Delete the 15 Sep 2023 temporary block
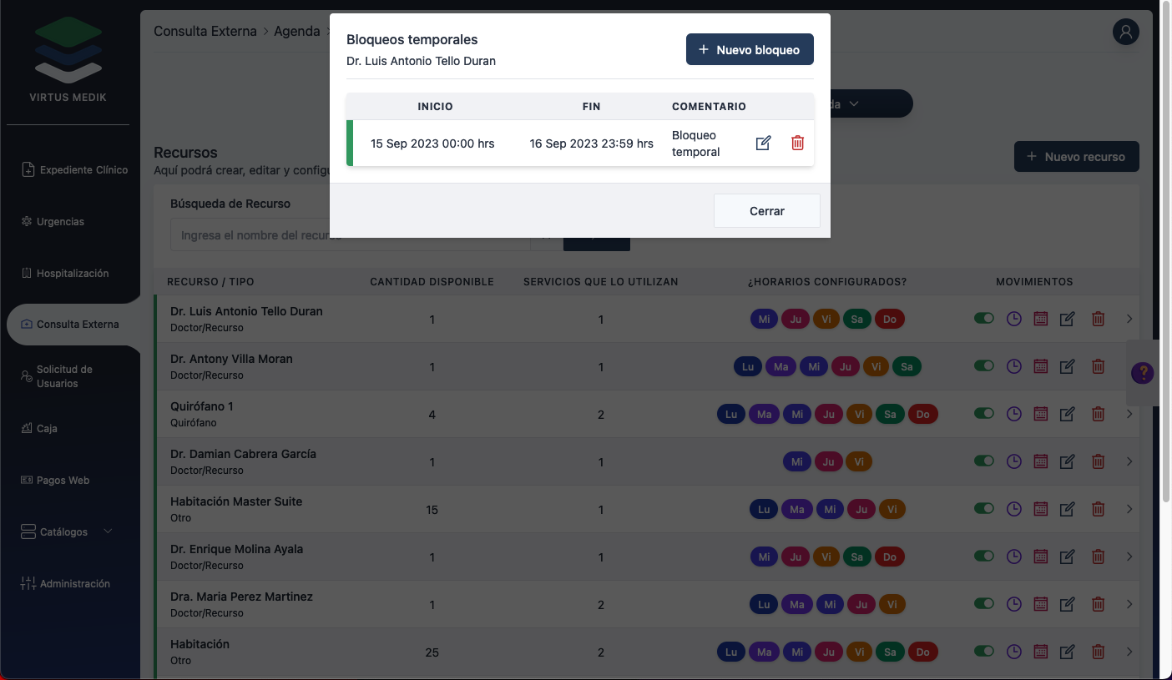 pos(797,143)
